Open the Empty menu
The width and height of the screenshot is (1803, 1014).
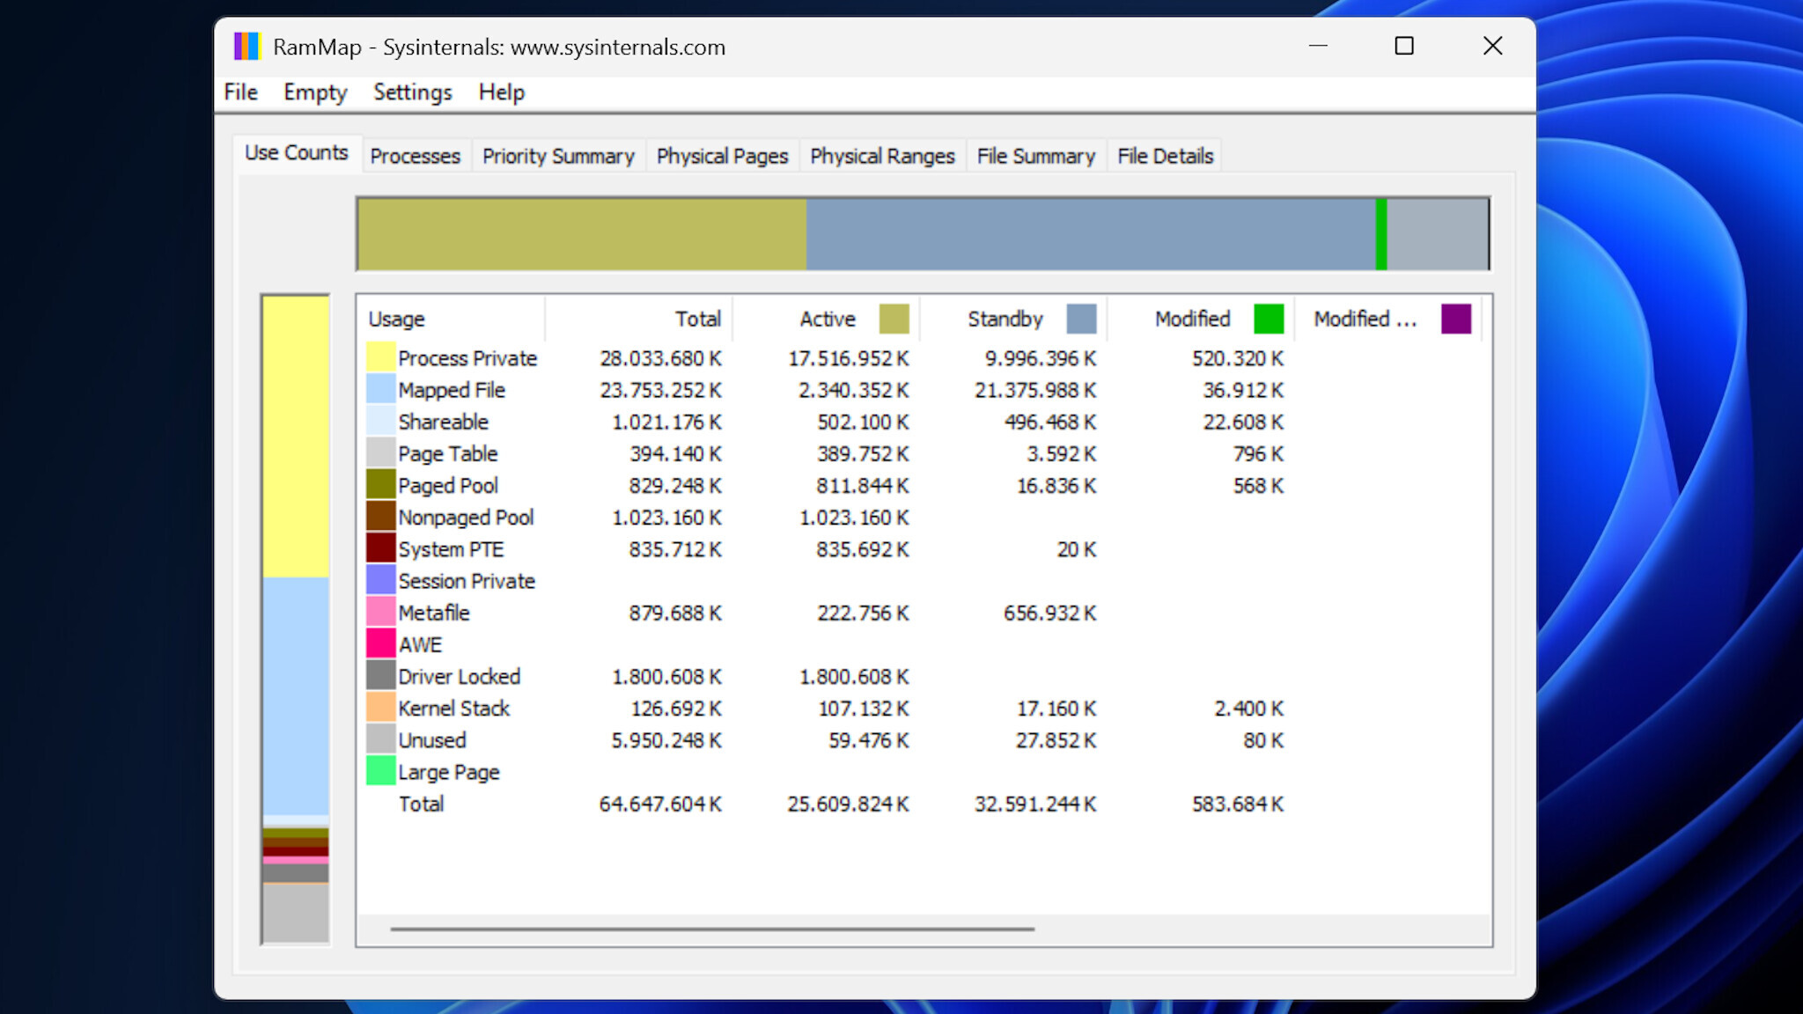[314, 92]
